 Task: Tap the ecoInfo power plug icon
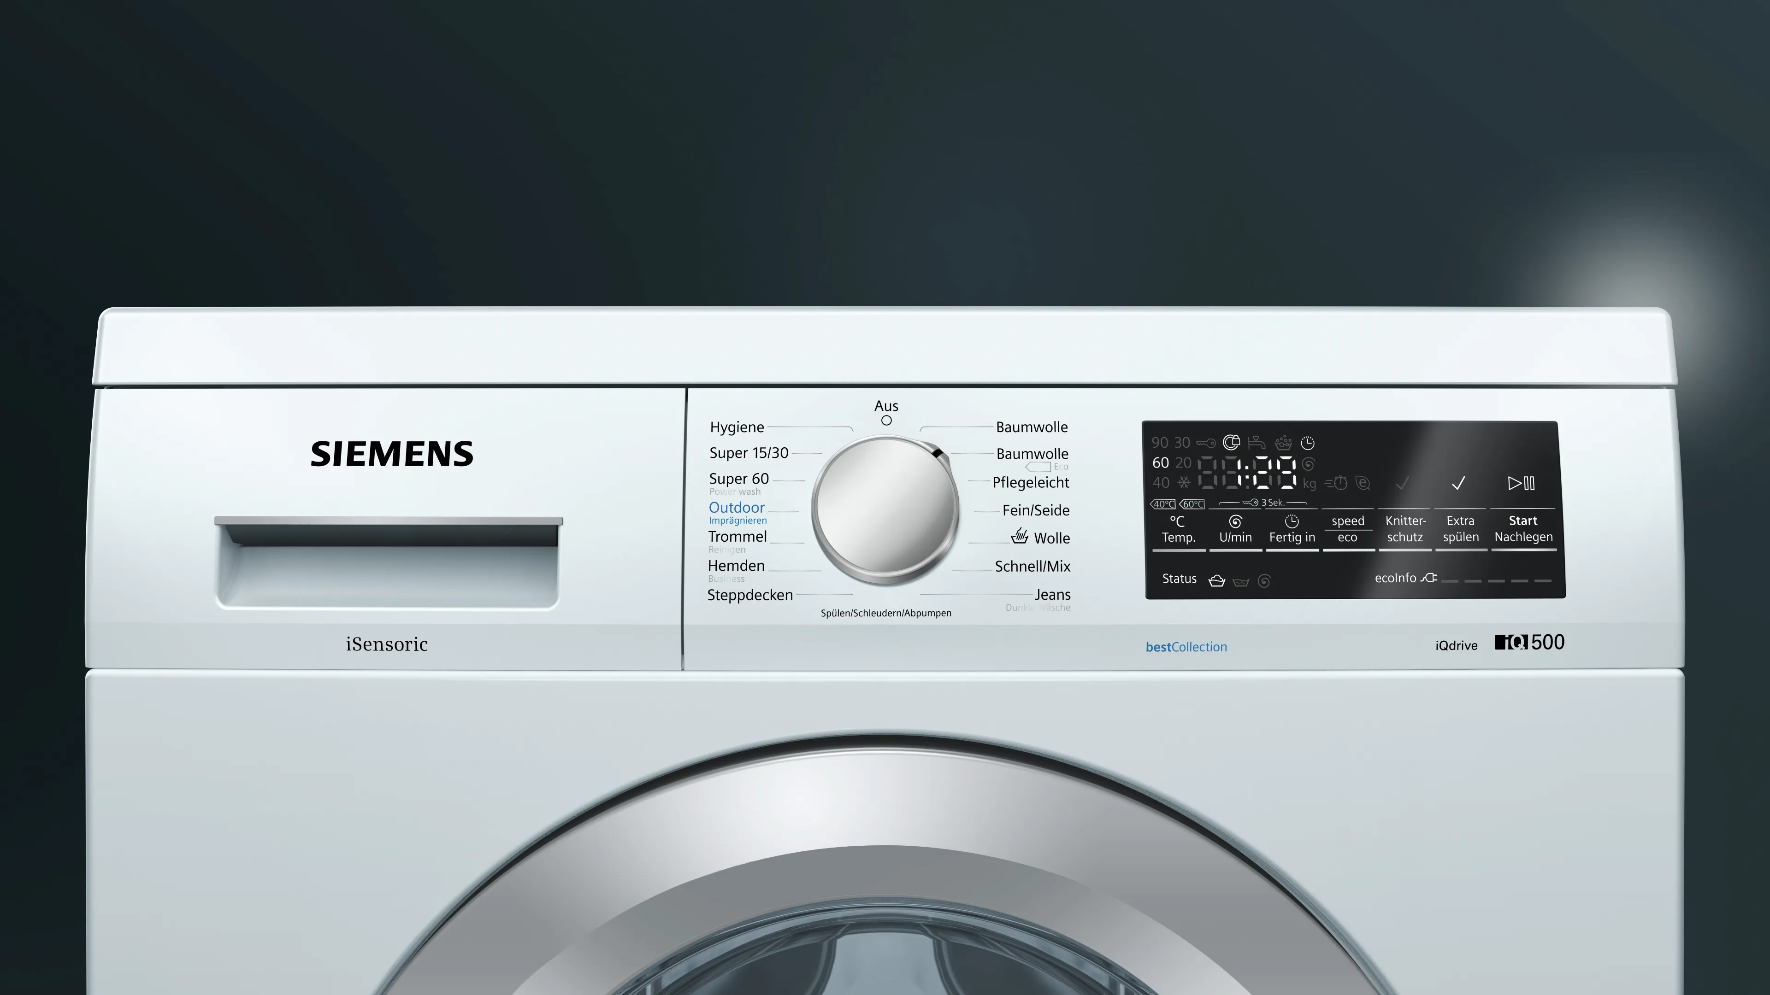pos(1429,578)
